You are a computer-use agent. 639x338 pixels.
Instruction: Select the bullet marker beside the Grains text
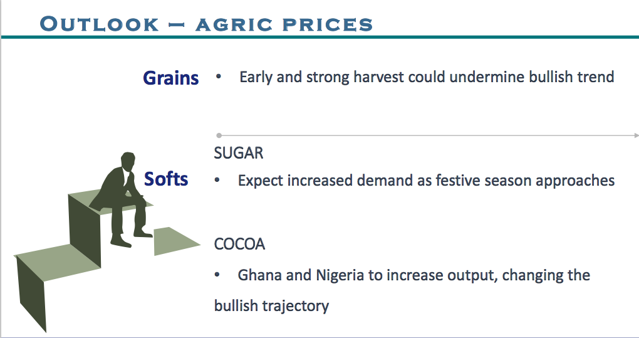(x=219, y=78)
